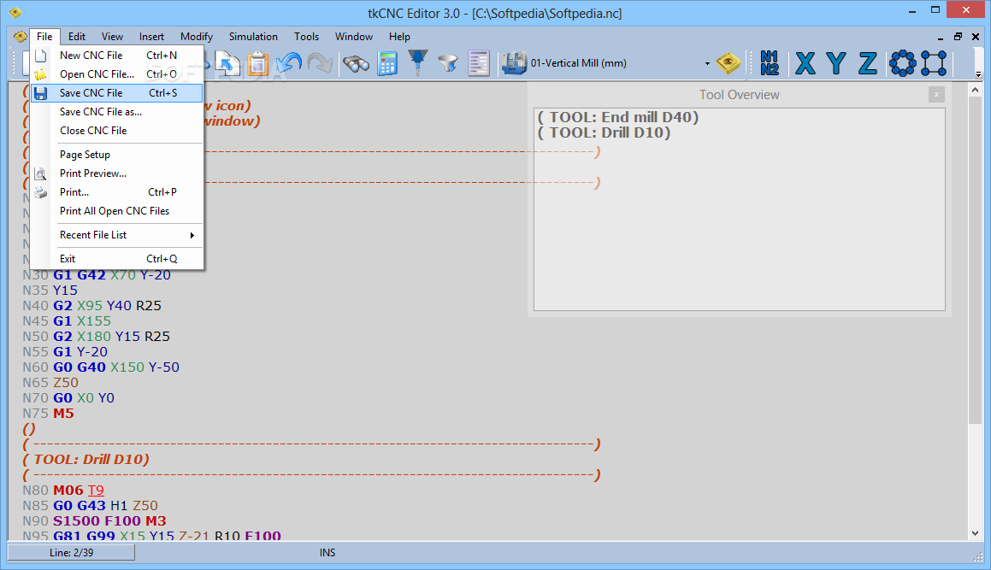Minimize the inner document window

[941, 37]
